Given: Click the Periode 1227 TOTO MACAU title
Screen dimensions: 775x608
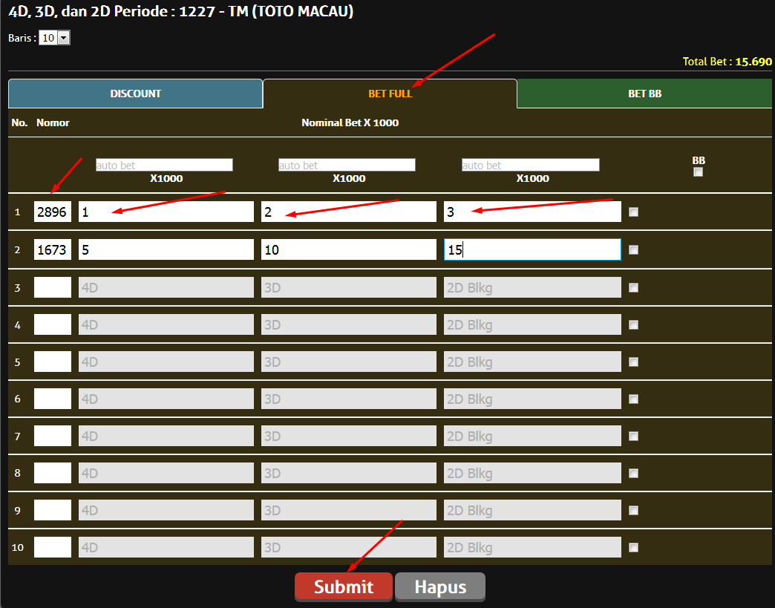Looking at the screenshot, I should 181,11.
